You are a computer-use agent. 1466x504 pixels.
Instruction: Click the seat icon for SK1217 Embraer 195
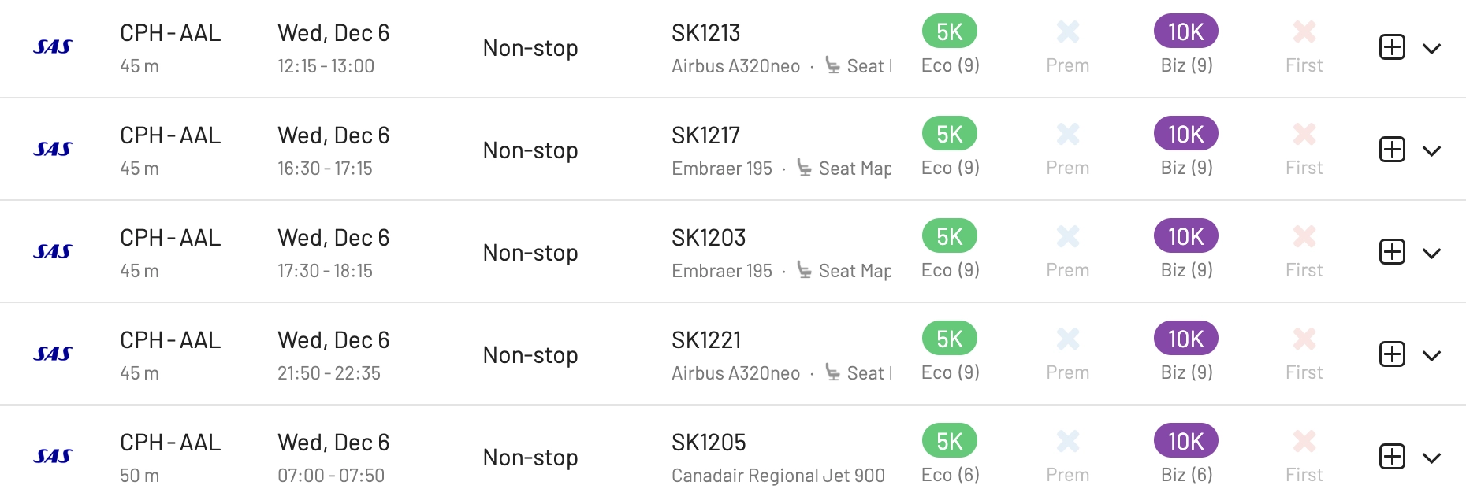(x=804, y=167)
